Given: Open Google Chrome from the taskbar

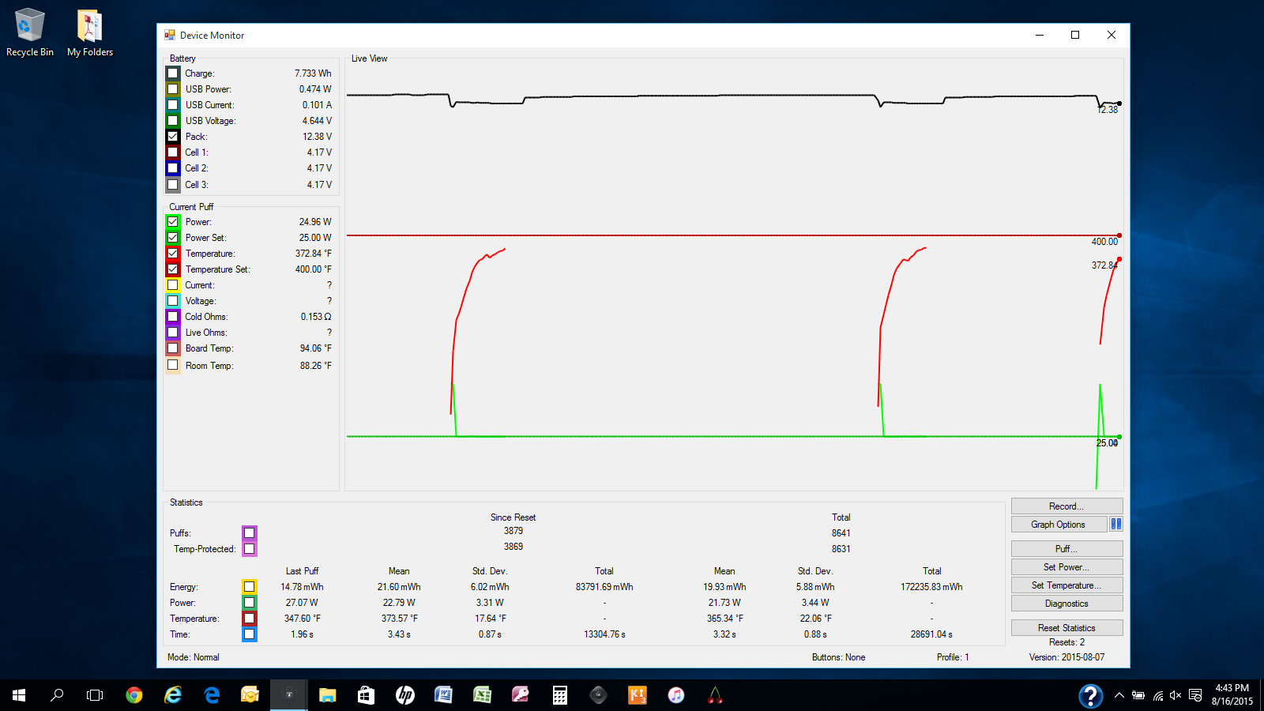Looking at the screenshot, I should tap(134, 695).
